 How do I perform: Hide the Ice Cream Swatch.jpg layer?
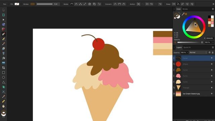(212, 94)
